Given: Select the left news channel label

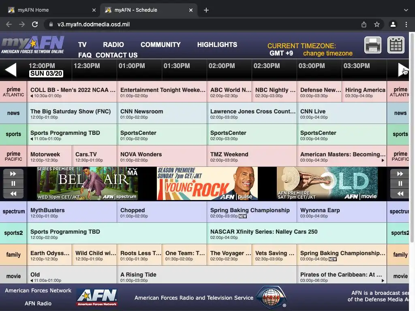Looking at the screenshot, I should click(13, 113).
